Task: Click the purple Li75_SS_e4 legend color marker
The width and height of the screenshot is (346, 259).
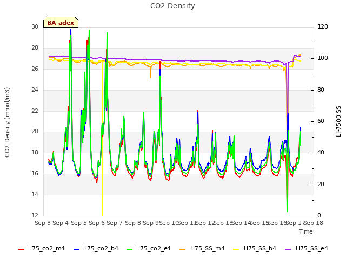Action: pyautogui.click(x=288, y=249)
